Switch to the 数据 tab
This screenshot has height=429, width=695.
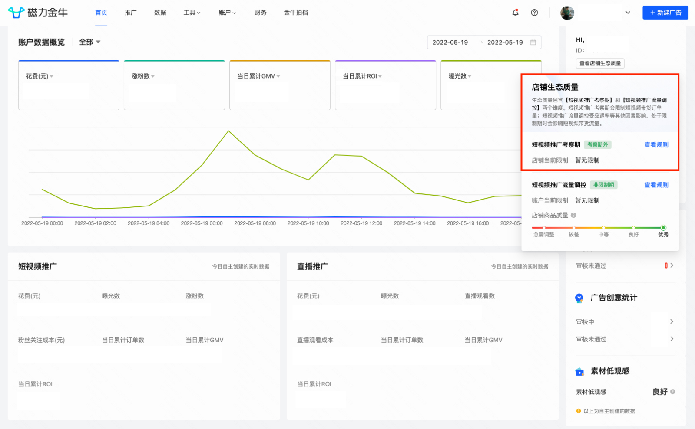[x=160, y=13]
